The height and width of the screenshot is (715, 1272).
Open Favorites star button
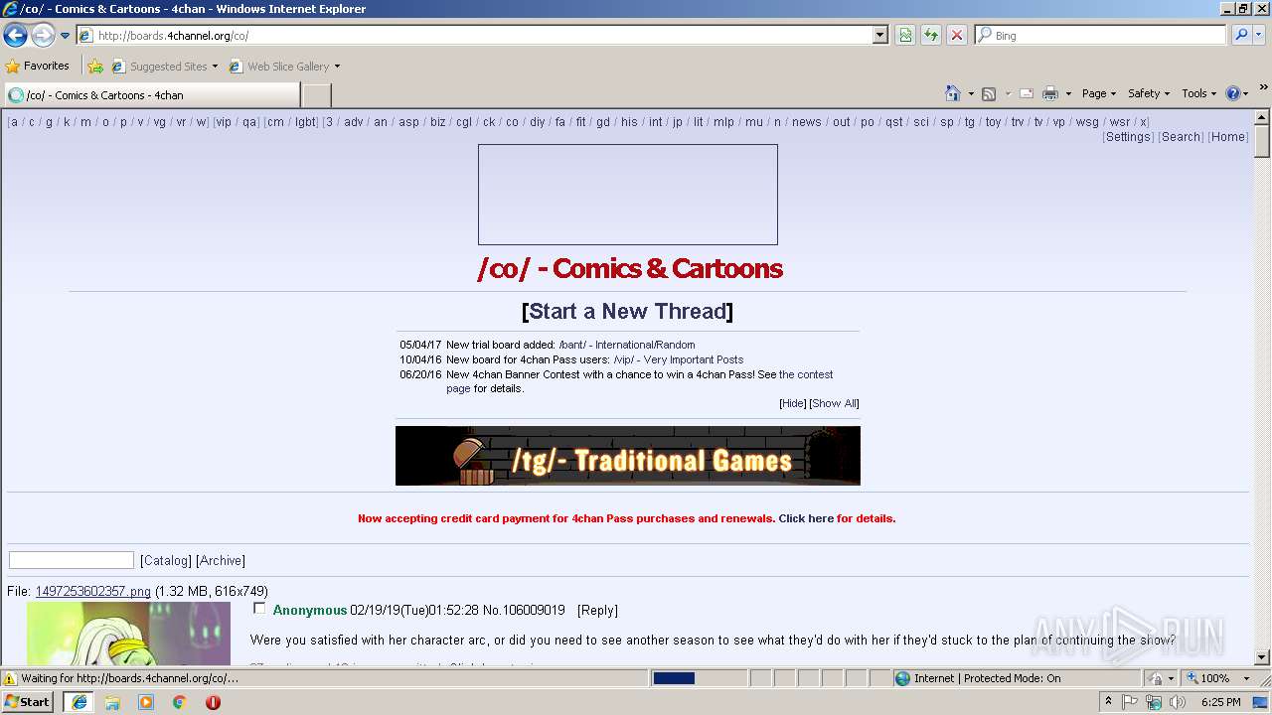pyautogui.click(x=38, y=66)
